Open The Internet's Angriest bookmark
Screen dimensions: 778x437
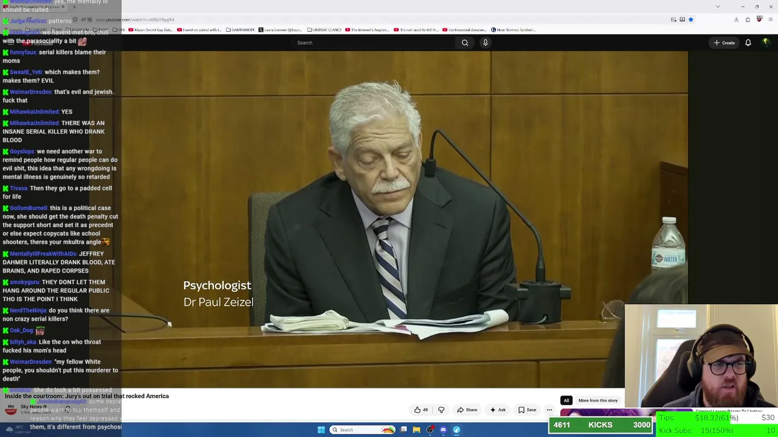pyautogui.click(x=368, y=30)
